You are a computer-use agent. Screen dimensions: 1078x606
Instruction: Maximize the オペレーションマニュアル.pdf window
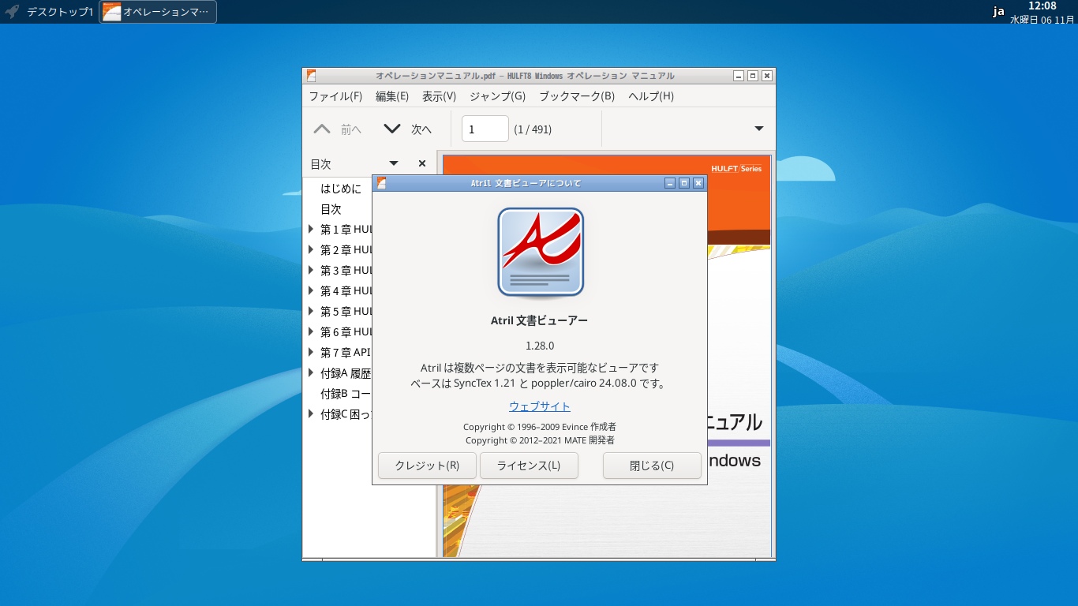point(753,76)
